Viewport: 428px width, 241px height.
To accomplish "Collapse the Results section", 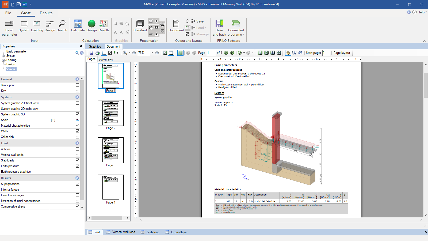I will 77,178.
